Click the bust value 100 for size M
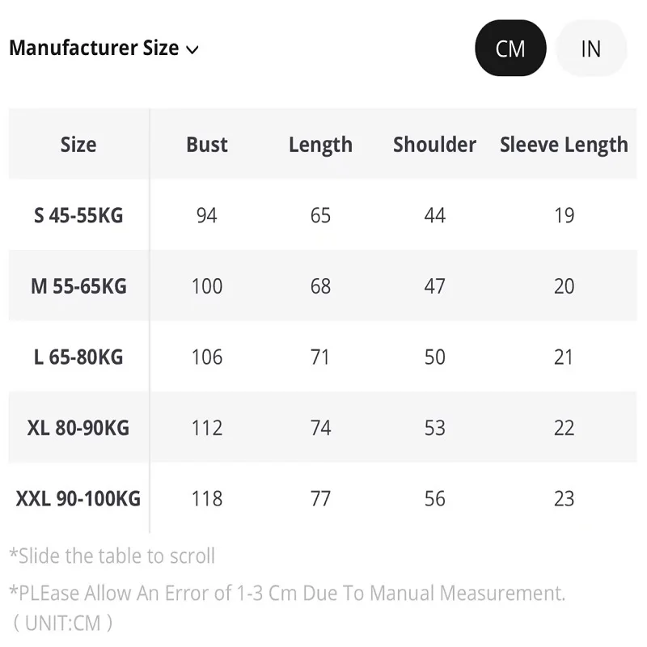This screenshot has width=647, height=647. [x=207, y=286]
